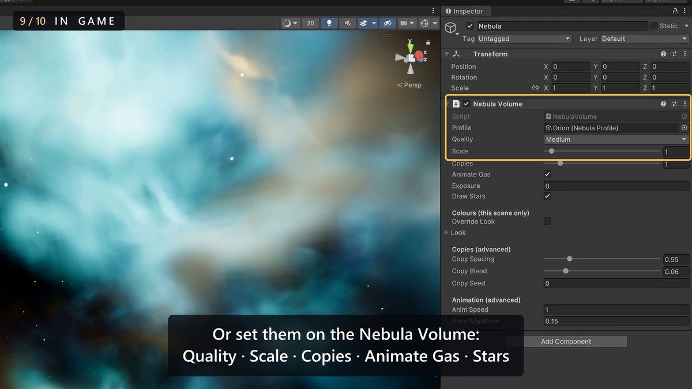Collapse the Transform component foldout
The width and height of the screenshot is (692, 389).
click(447, 54)
